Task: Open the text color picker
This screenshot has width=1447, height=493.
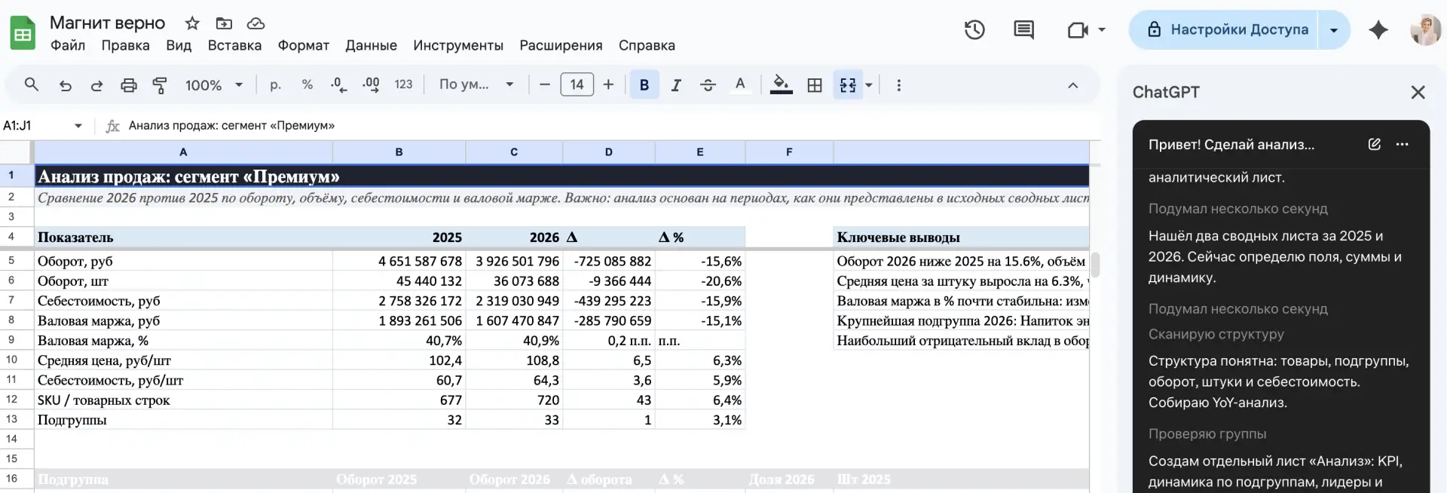Action: point(740,85)
